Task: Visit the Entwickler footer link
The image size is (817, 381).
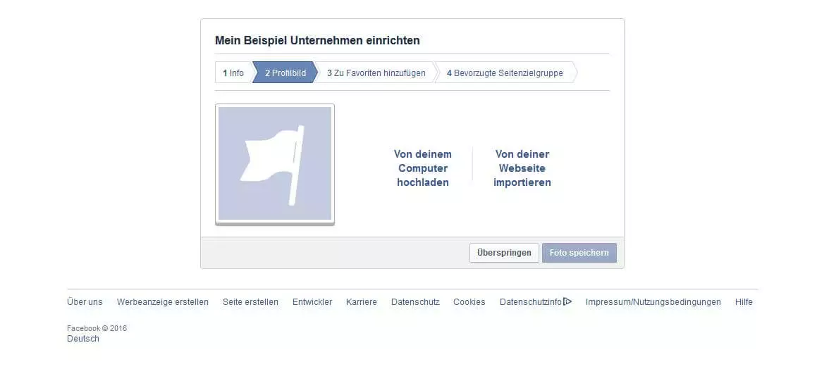Action: point(312,302)
